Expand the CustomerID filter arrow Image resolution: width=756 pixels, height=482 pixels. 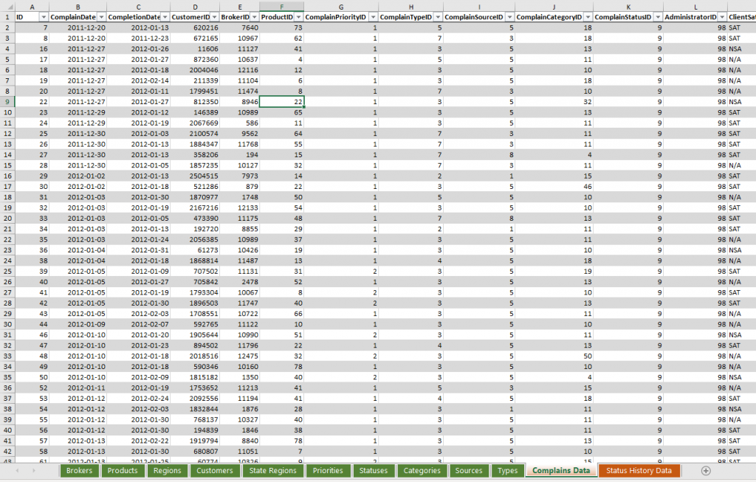[x=213, y=17]
